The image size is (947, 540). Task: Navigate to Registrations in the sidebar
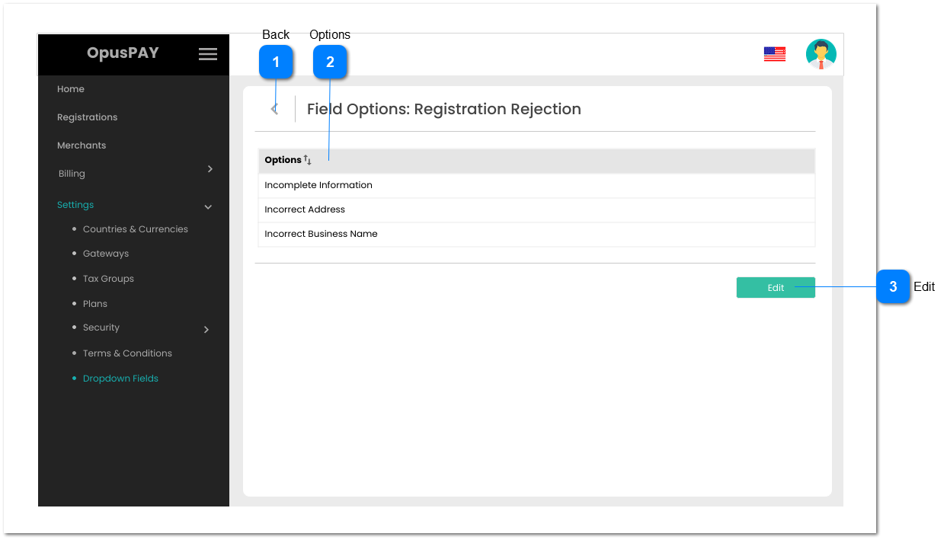point(88,117)
